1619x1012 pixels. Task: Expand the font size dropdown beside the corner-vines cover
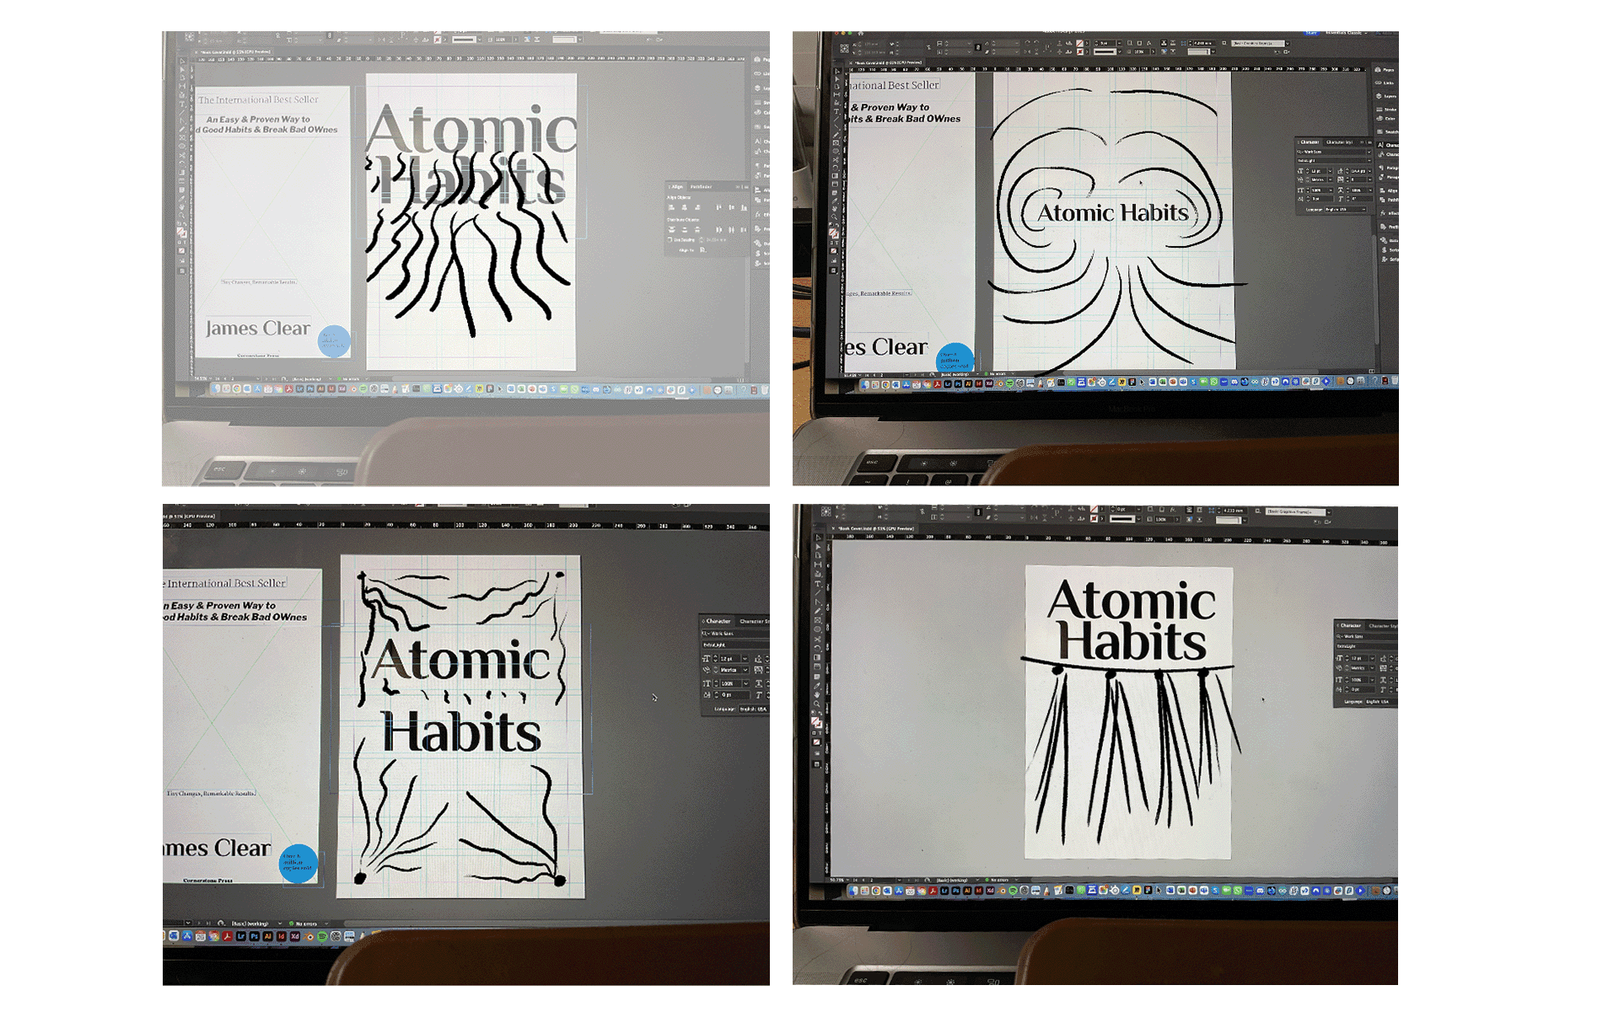(x=745, y=658)
